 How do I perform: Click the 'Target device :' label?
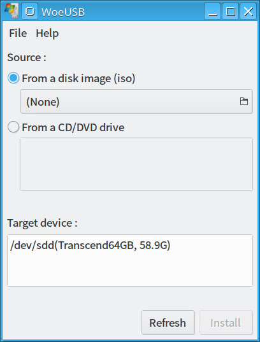42,223
